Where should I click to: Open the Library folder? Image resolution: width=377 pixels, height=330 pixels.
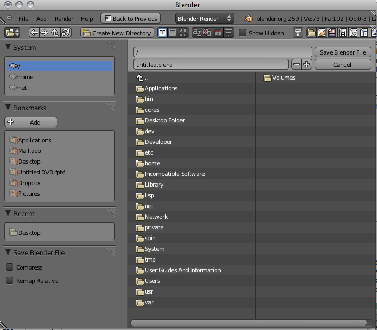coord(192,185)
